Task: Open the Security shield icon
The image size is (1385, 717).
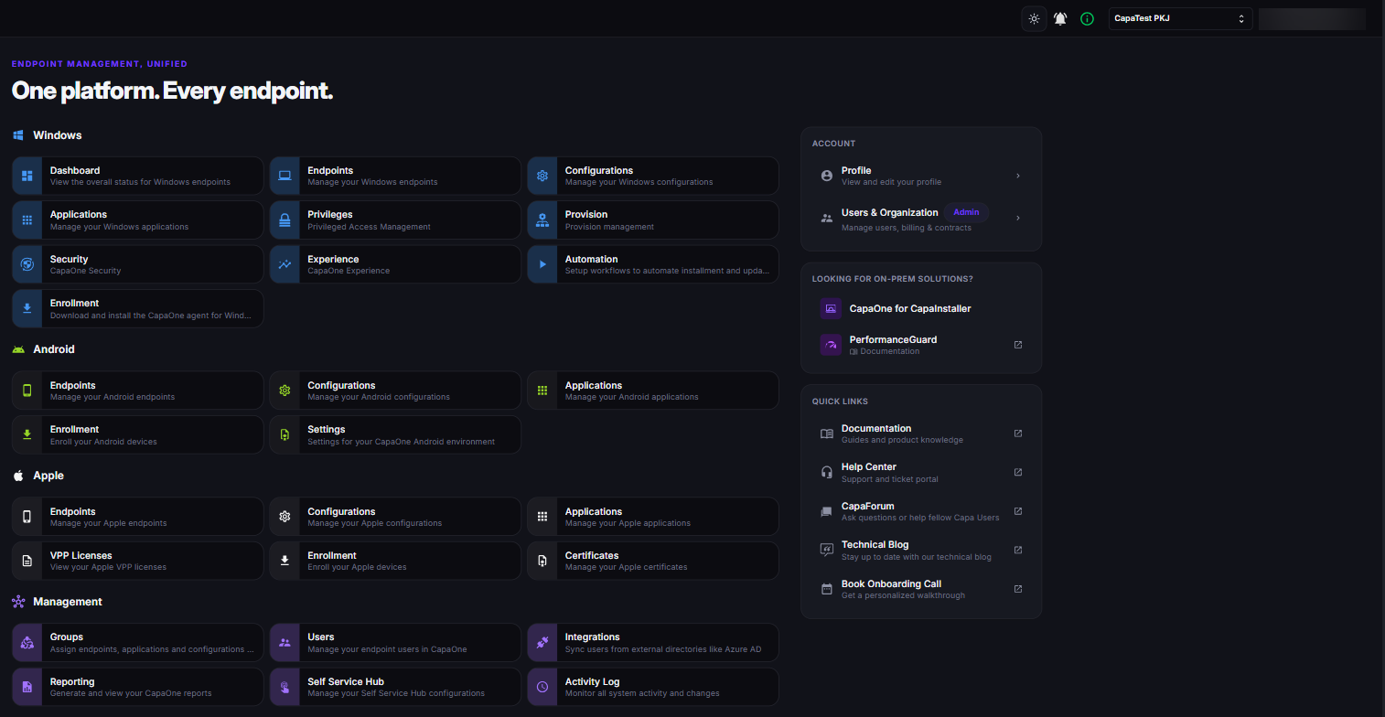Action: point(27,264)
